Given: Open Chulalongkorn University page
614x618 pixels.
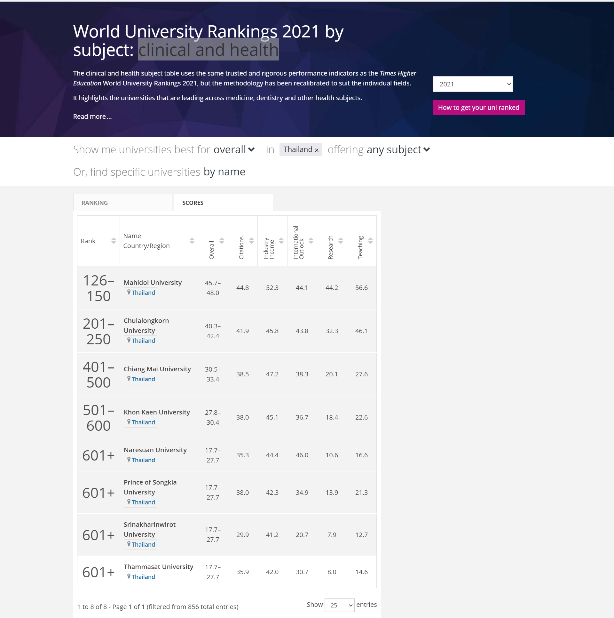Looking at the screenshot, I should point(146,325).
